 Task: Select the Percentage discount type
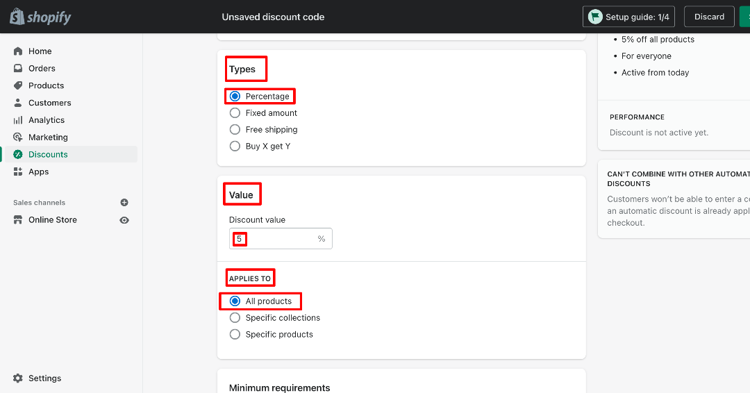pyautogui.click(x=235, y=96)
